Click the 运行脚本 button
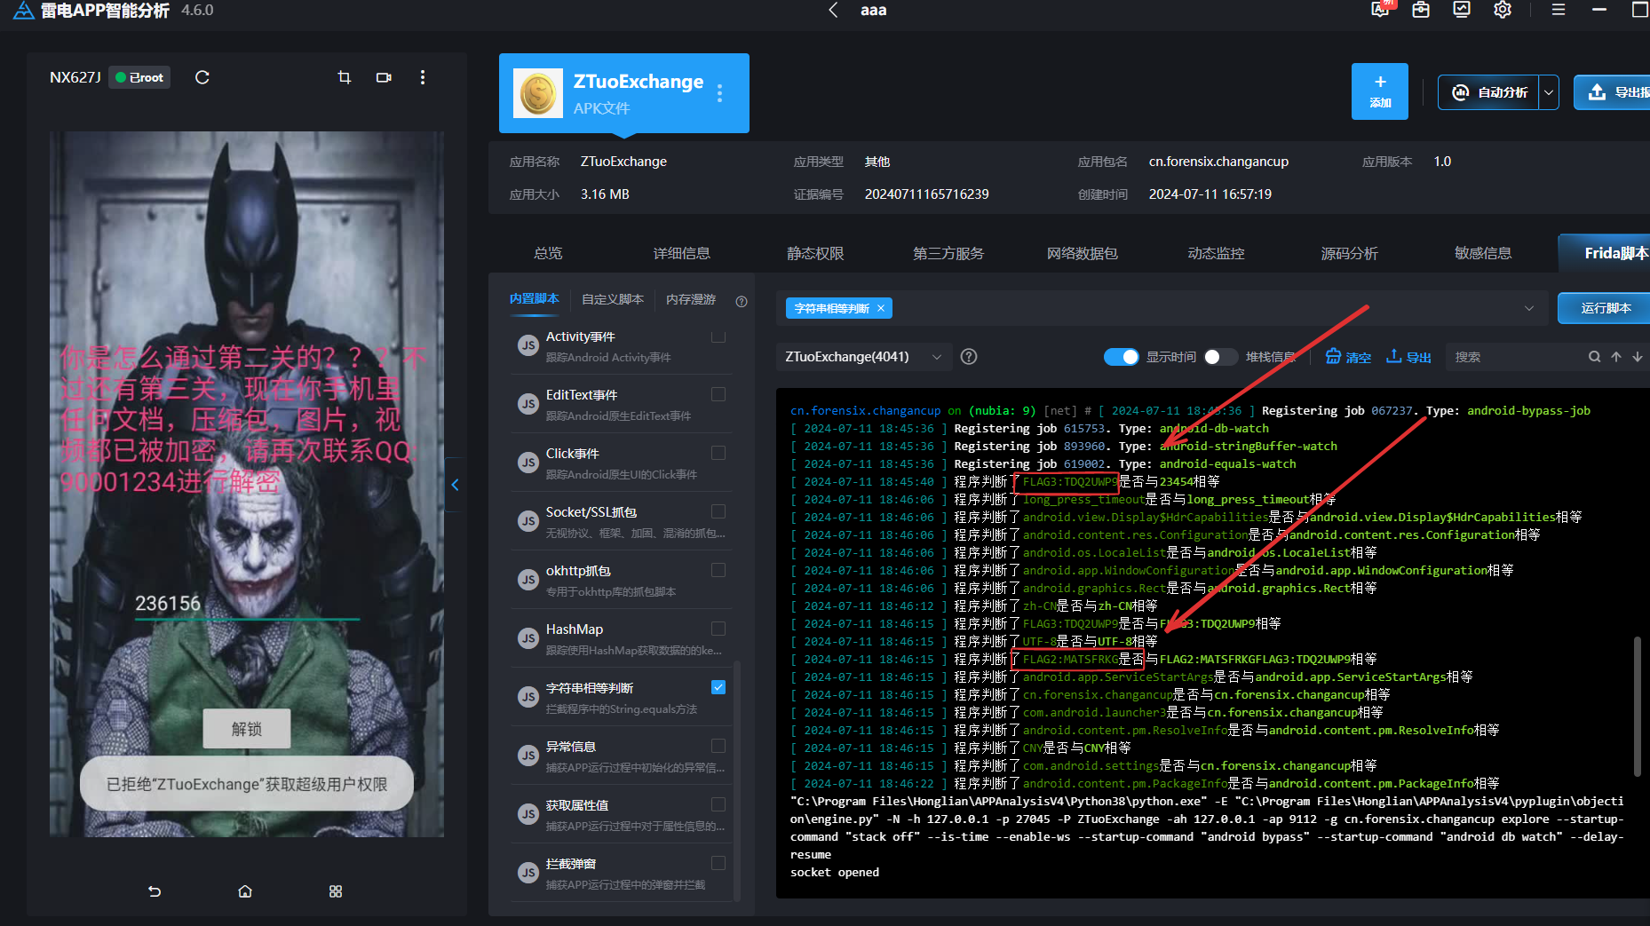 (x=1606, y=308)
